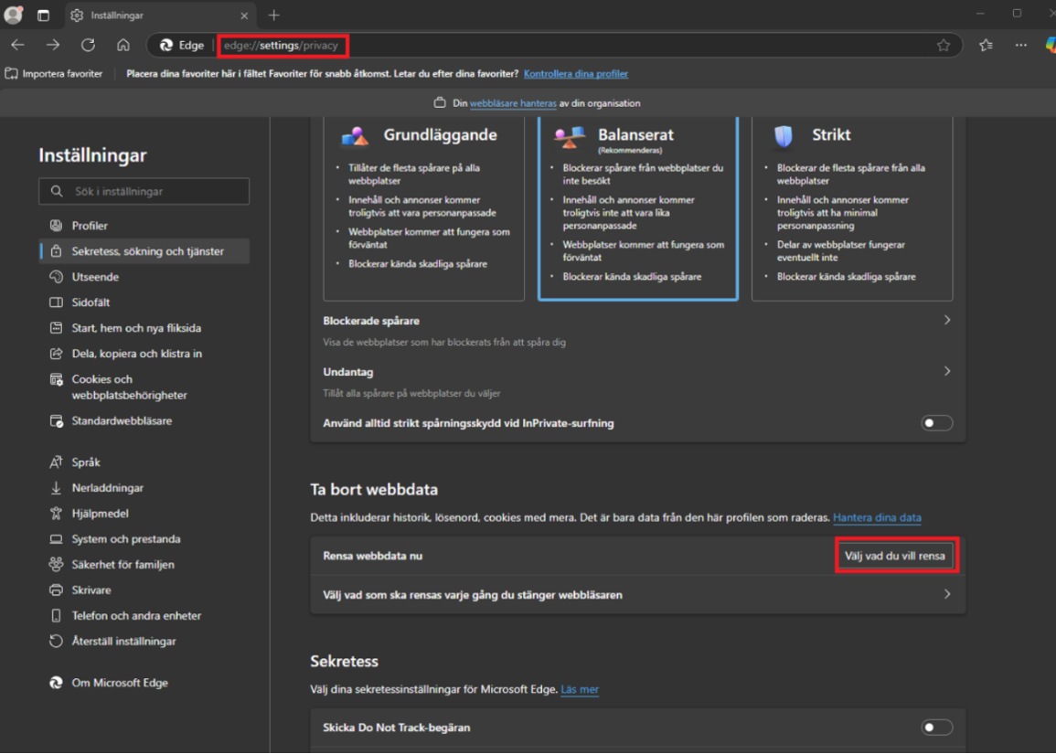Viewport: 1056px width, 754px height.
Task: Click the Sekretess section heading
Action: point(344,662)
